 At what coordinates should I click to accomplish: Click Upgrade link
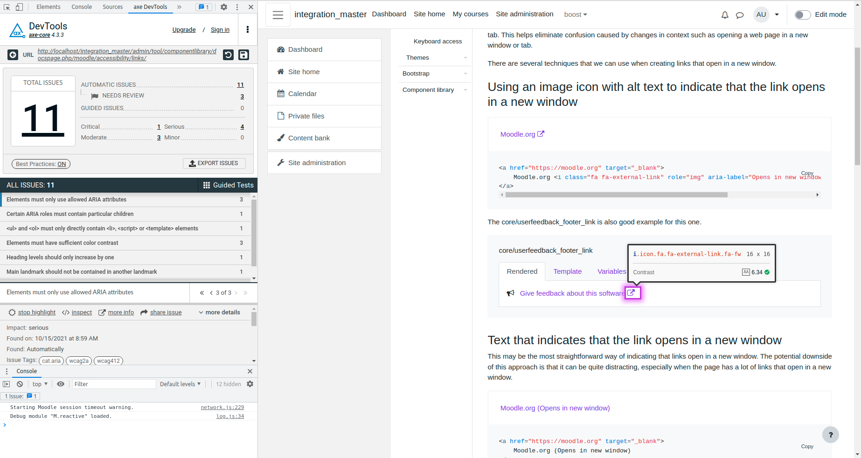coord(184,30)
